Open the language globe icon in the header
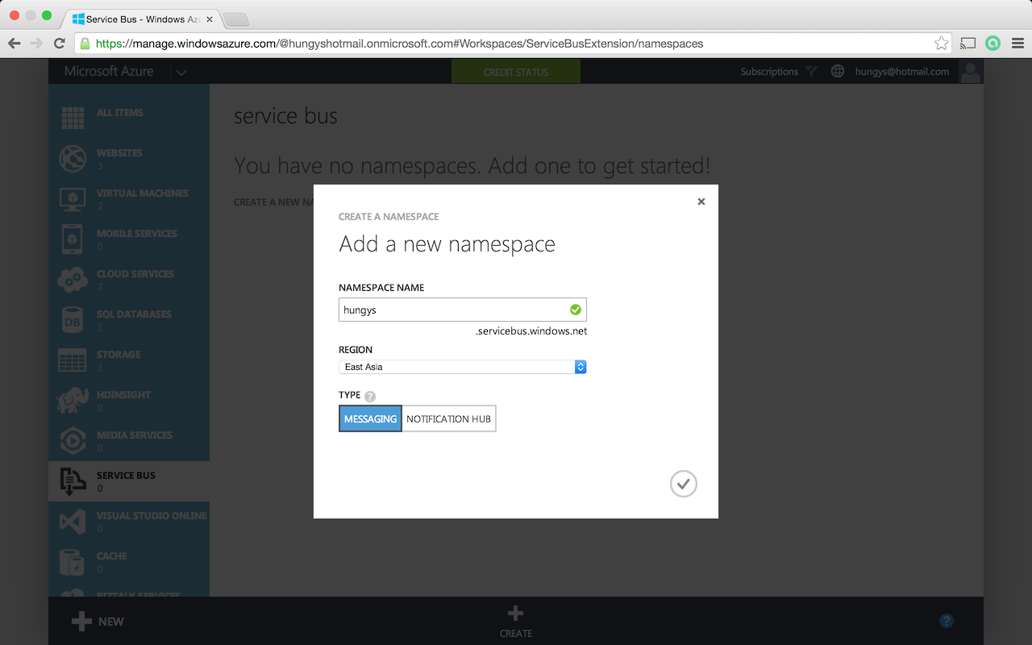Image resolution: width=1032 pixels, height=645 pixels. 838,72
